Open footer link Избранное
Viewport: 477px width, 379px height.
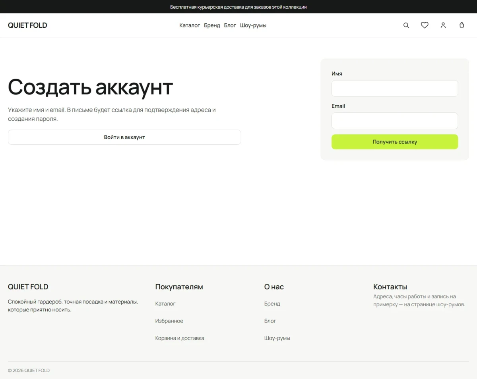coord(169,321)
